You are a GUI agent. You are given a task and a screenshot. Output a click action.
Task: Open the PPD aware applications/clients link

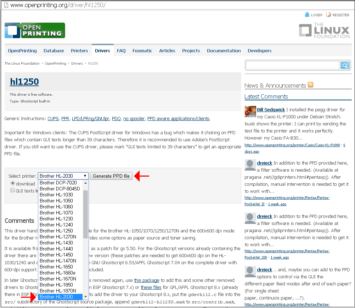[179, 118]
